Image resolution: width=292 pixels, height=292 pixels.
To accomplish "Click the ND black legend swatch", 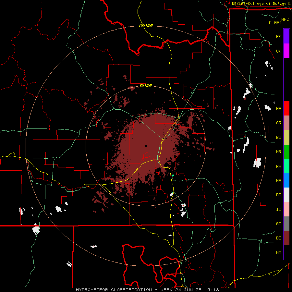I will click(x=286, y=252).
